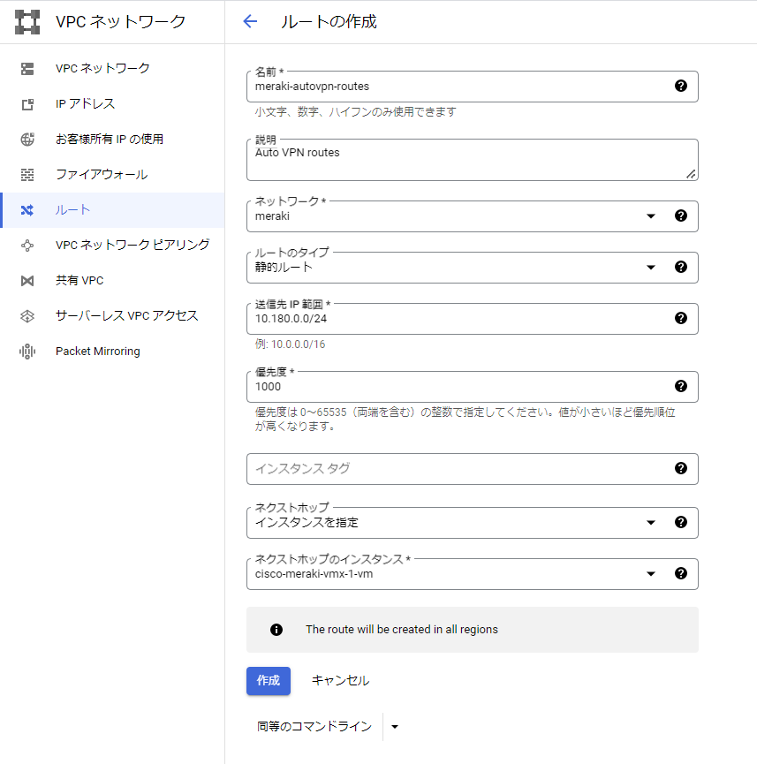Viewport: 757px width, 764px height.
Task: Click the 同等のコマンドライン link
Action: pos(314,727)
